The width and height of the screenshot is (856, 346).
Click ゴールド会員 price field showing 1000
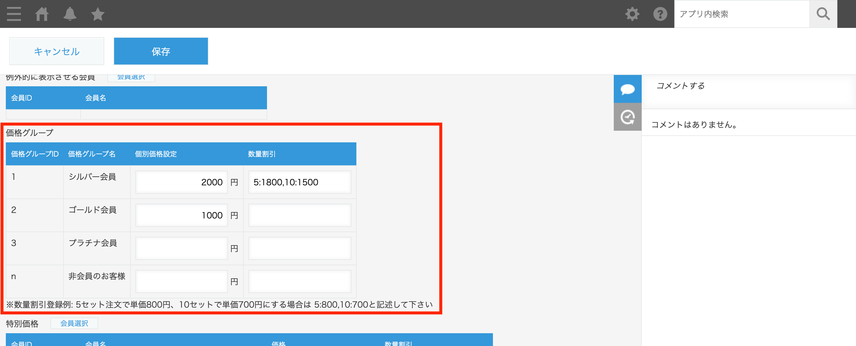pyautogui.click(x=181, y=215)
